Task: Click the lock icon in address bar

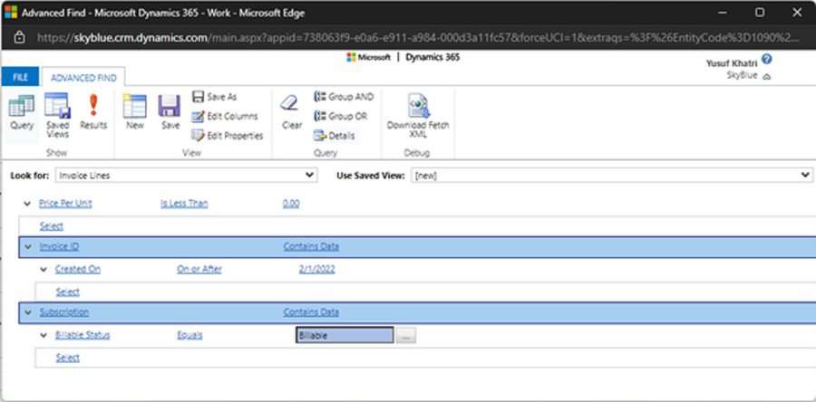Action: coord(19,37)
